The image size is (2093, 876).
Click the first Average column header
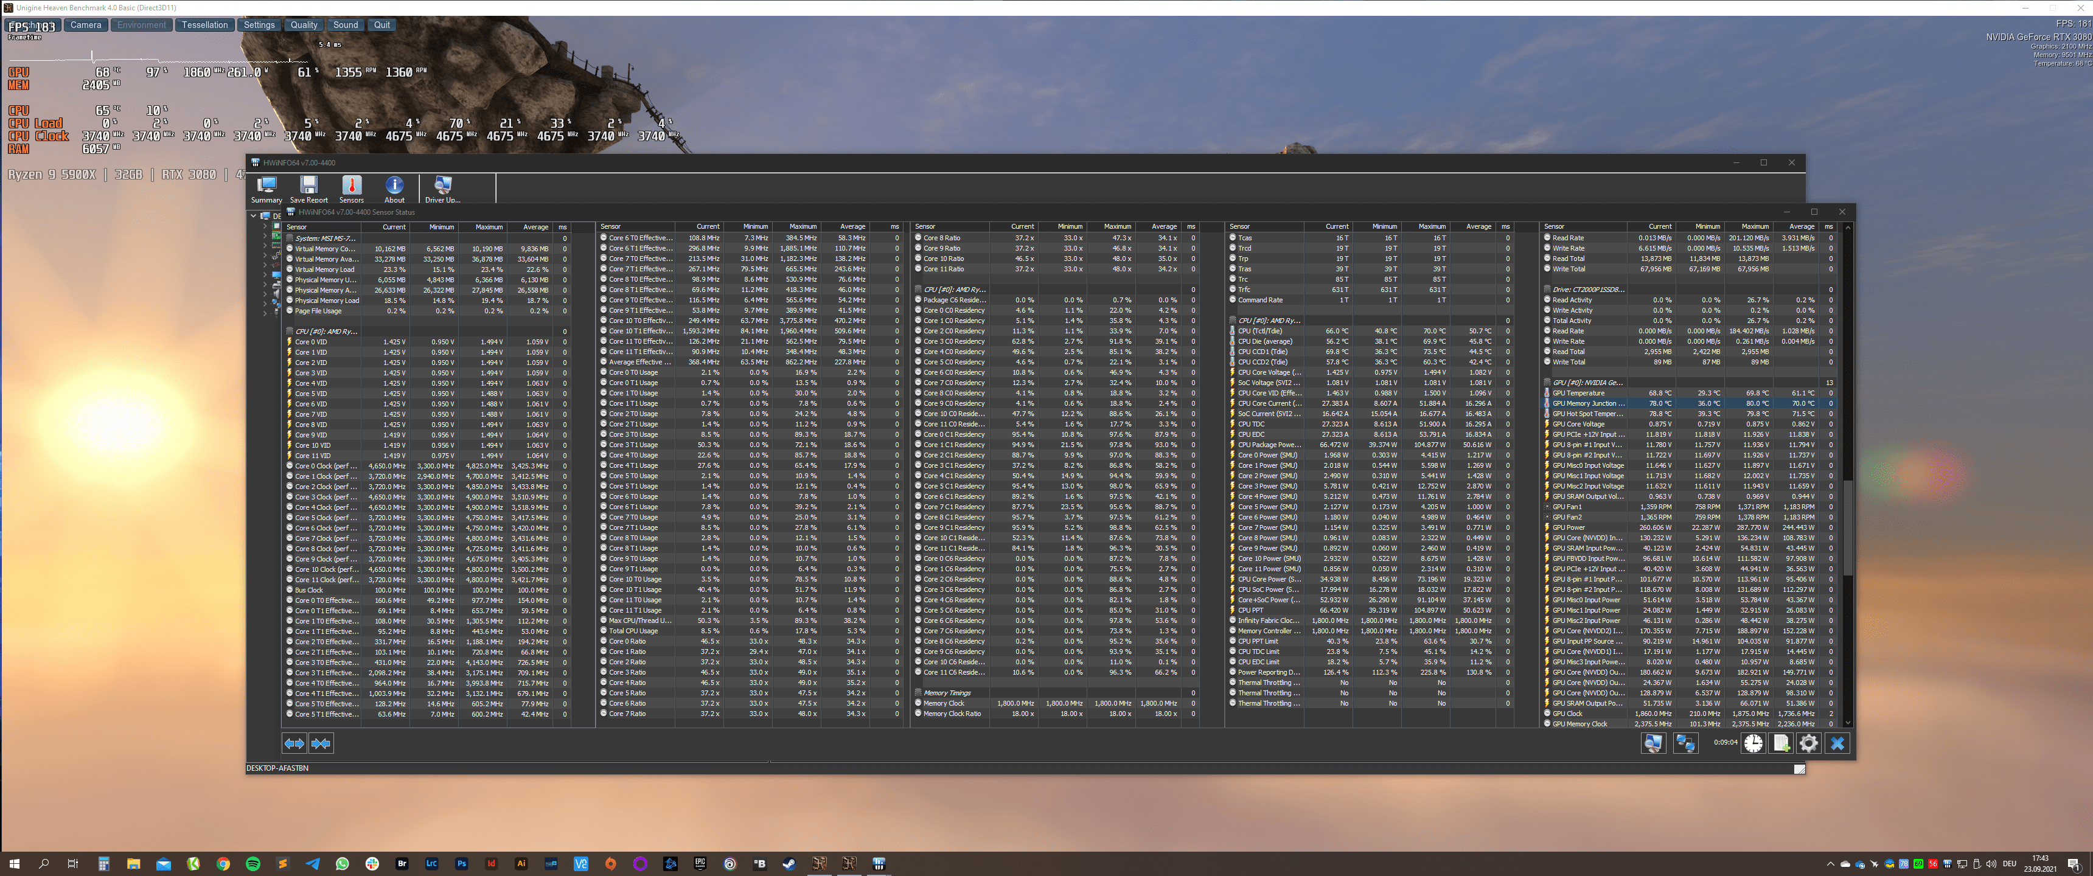pos(530,228)
